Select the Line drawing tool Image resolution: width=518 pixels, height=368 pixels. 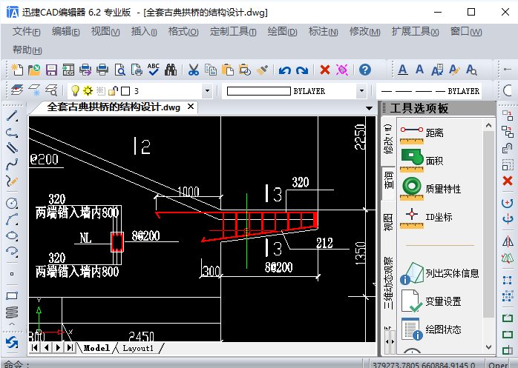(x=12, y=116)
